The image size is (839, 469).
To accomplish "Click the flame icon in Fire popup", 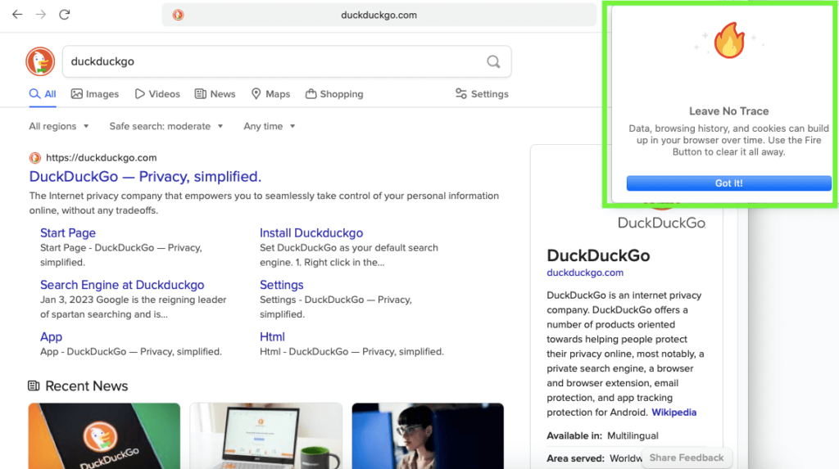I will [x=729, y=40].
